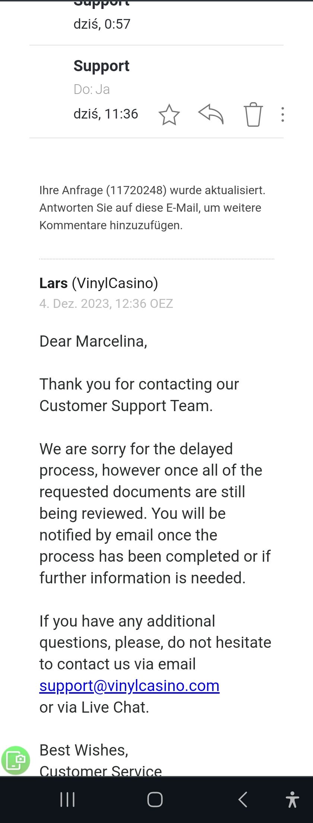Tap the '4. Dez. 2023, 12:36 OEZ' date
The height and width of the screenshot is (823, 313).
coord(106,304)
